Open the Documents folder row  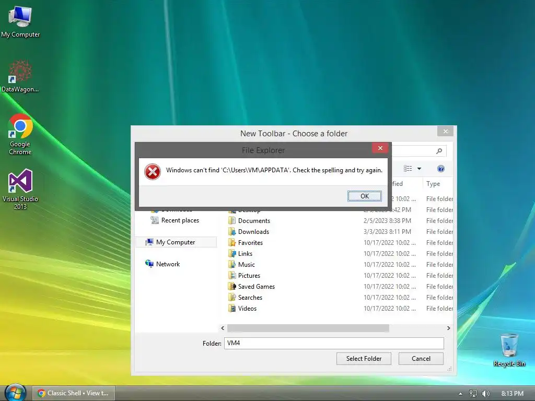(340, 221)
